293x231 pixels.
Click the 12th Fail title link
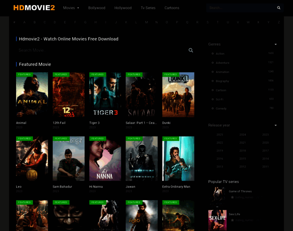click(59, 123)
